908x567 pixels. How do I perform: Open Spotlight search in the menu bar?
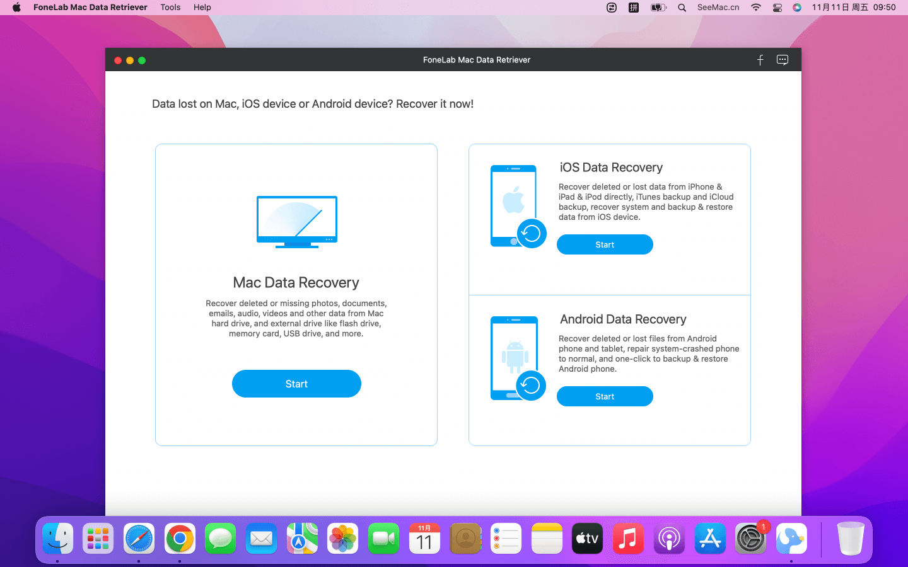pyautogui.click(x=682, y=8)
